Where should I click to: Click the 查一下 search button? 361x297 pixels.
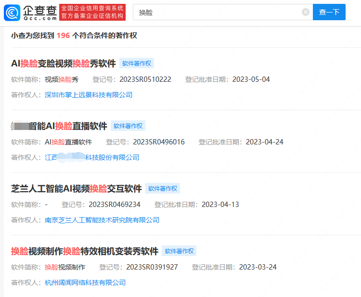coord(329,12)
